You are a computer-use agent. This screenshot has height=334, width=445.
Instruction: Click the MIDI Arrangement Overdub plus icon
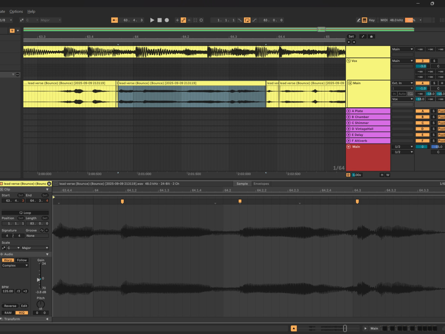178,20
